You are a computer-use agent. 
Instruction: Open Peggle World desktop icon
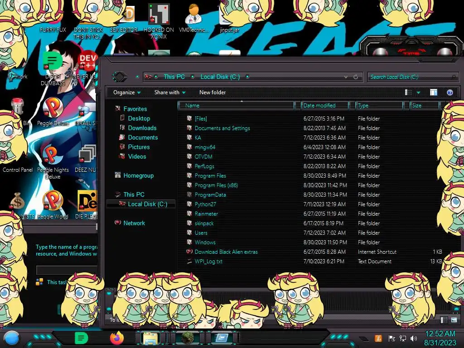pyautogui.click(x=53, y=205)
